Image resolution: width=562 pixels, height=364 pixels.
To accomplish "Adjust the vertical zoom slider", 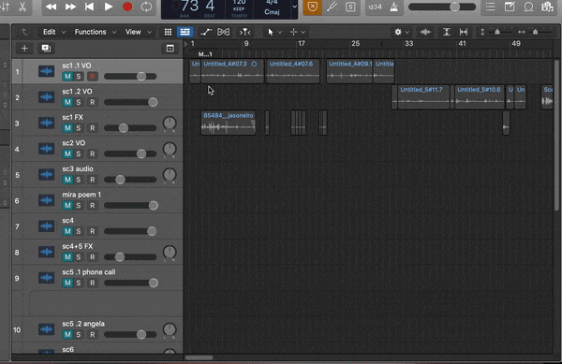I will [x=497, y=32].
